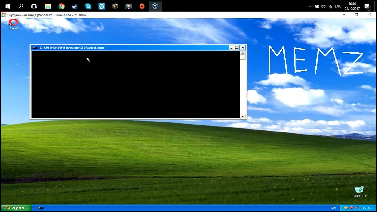Open File Explorer from the host taskbar

click(x=48, y=6)
